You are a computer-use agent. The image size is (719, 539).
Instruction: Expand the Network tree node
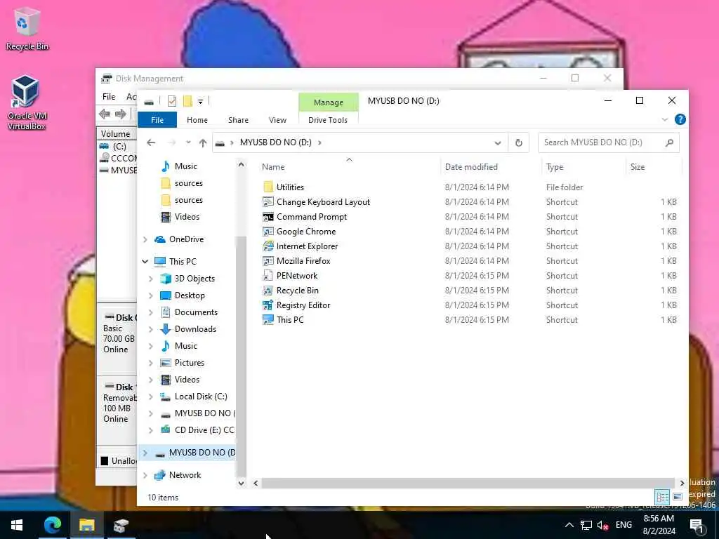[x=145, y=475]
